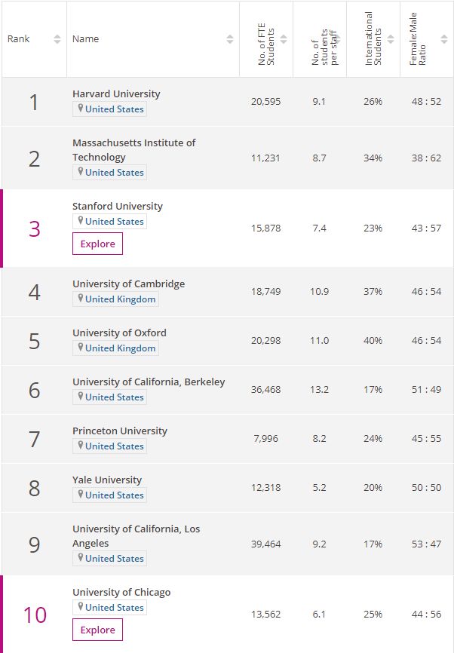
Task: Click location pin icon under Stanford University
Action: [x=80, y=220]
